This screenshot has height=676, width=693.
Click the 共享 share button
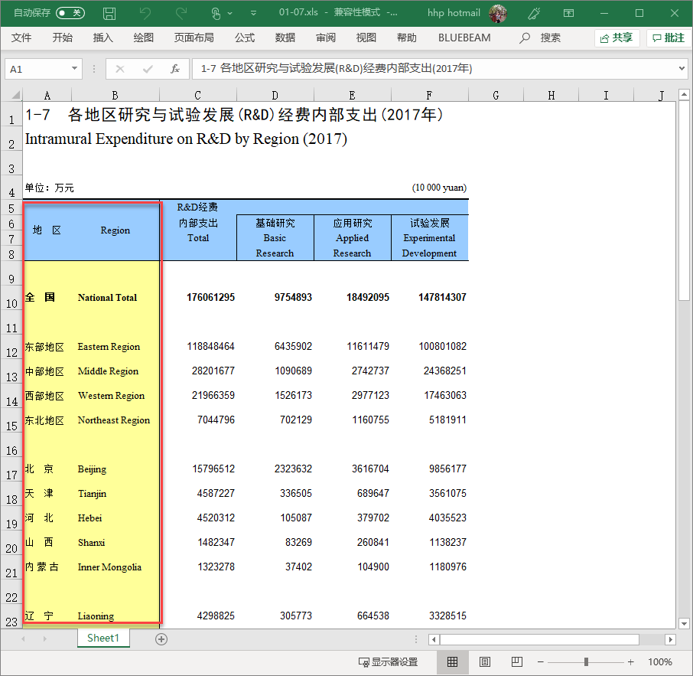coord(617,38)
